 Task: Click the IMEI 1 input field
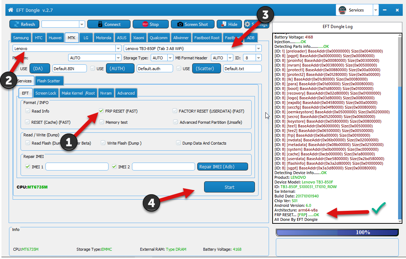77,167
